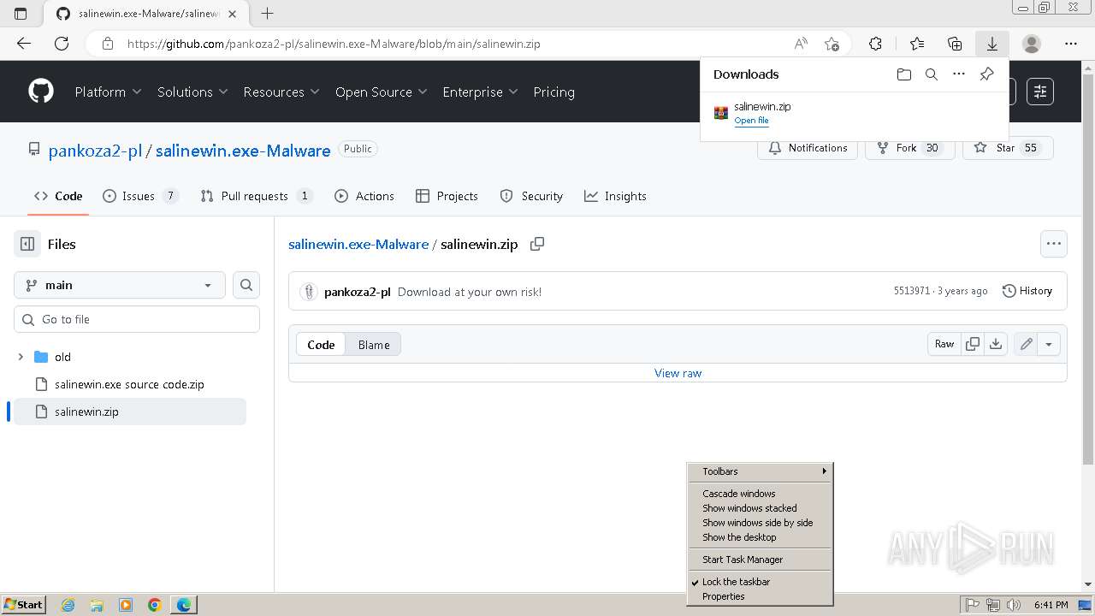Image resolution: width=1095 pixels, height=616 pixels.
Task: Open more options in the Downloads panel
Action: tap(959, 74)
